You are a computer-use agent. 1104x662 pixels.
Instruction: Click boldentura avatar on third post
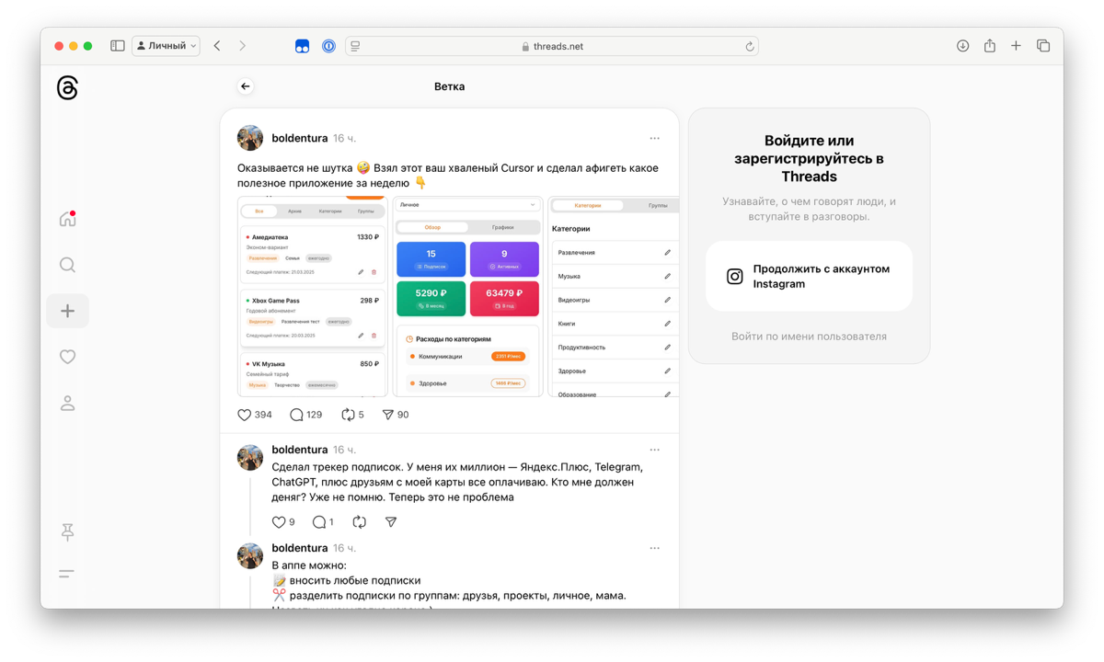point(250,555)
